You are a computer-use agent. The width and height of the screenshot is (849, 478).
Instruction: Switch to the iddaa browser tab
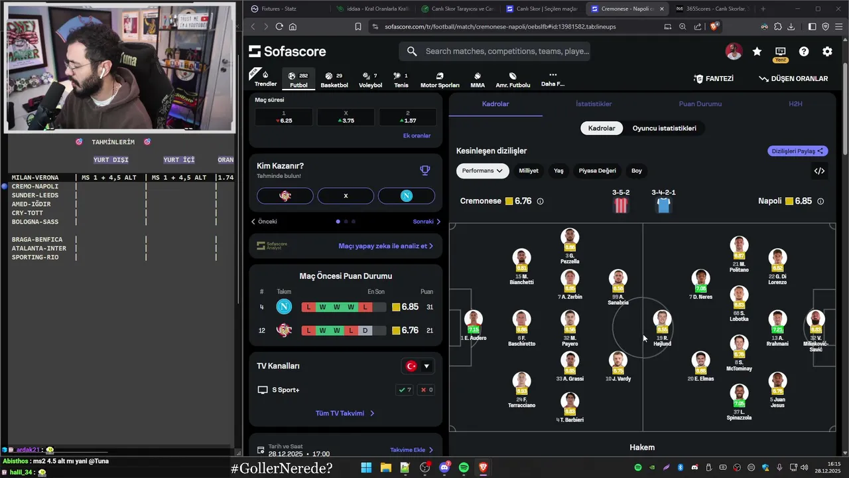click(371, 9)
